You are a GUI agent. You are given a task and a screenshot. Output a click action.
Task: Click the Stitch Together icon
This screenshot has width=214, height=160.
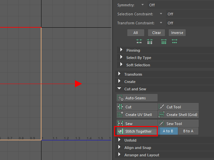click(120, 131)
